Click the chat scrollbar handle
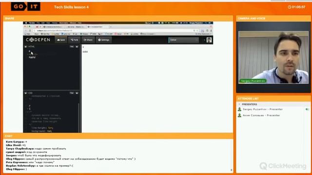This screenshot has height=175, width=312. (231, 170)
